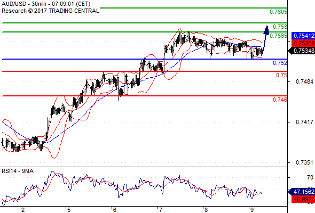Select the blue 0.75412 price tag
The image size is (315, 213).
coord(303,36)
